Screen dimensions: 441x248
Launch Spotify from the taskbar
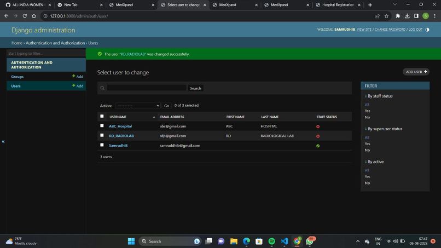(x=272, y=241)
